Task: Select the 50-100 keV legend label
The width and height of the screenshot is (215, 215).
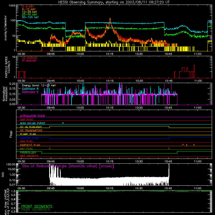Action: point(30,17)
